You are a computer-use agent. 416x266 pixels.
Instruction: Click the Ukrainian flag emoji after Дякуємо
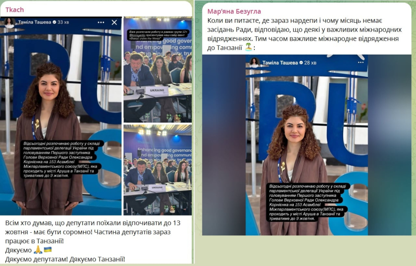point(48,249)
